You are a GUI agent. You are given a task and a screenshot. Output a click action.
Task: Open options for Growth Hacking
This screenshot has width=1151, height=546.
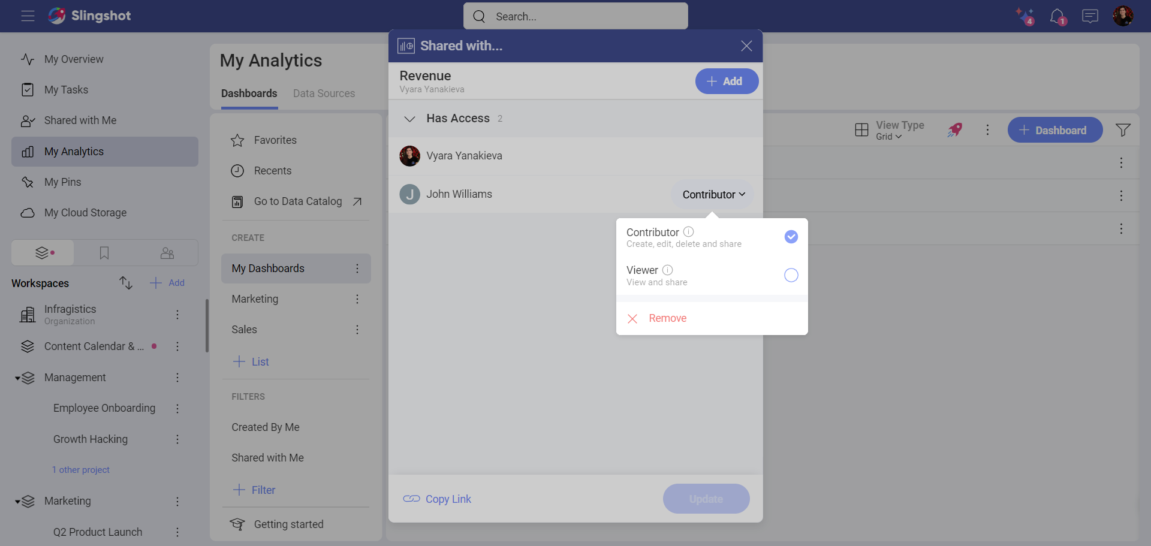coord(177,439)
